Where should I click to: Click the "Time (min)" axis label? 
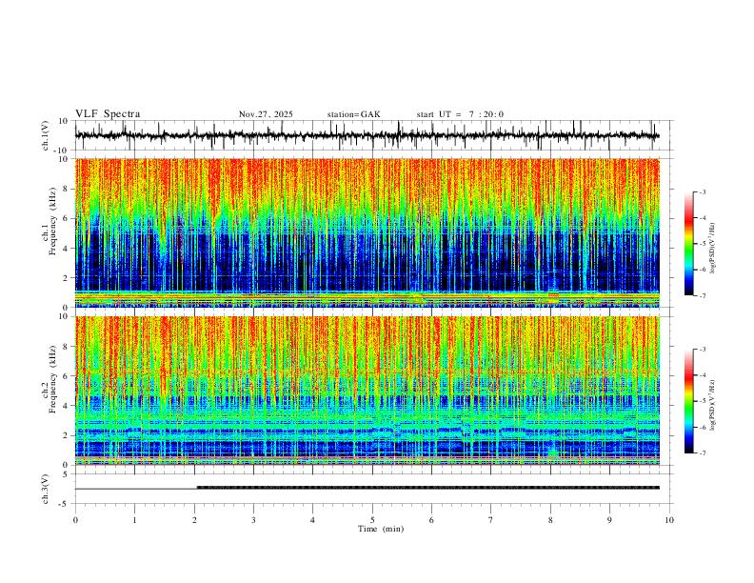pos(381,529)
